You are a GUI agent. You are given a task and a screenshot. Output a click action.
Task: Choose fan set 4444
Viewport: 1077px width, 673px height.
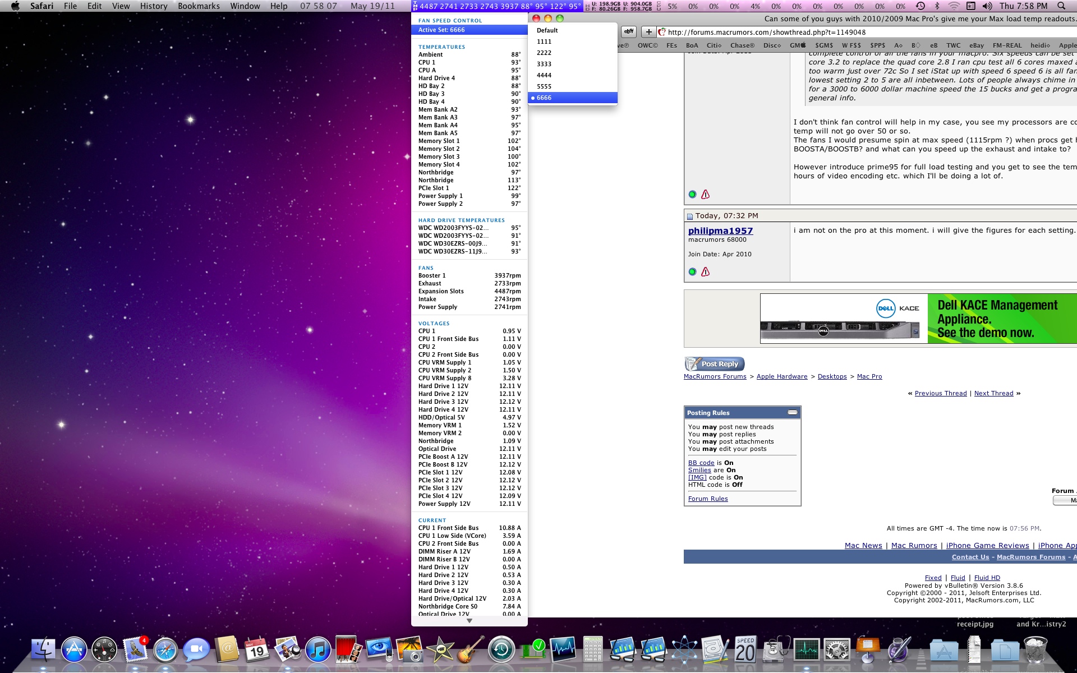coord(573,75)
